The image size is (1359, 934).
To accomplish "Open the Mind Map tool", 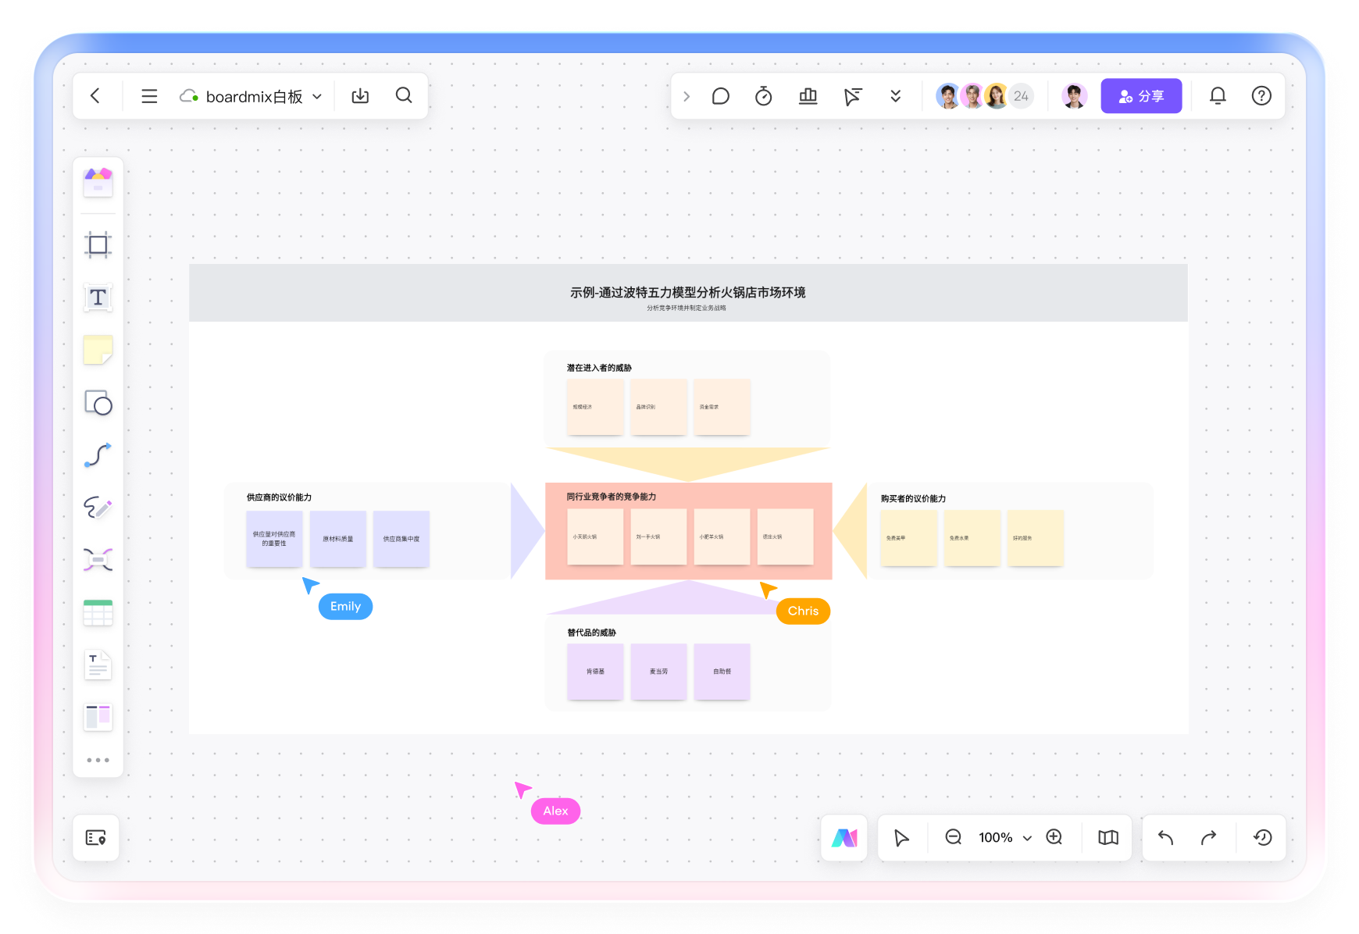I will (98, 560).
